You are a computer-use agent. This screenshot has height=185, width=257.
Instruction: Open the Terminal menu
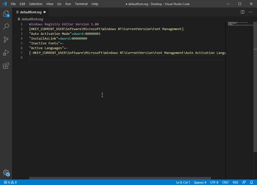pyautogui.click(x=81, y=4)
